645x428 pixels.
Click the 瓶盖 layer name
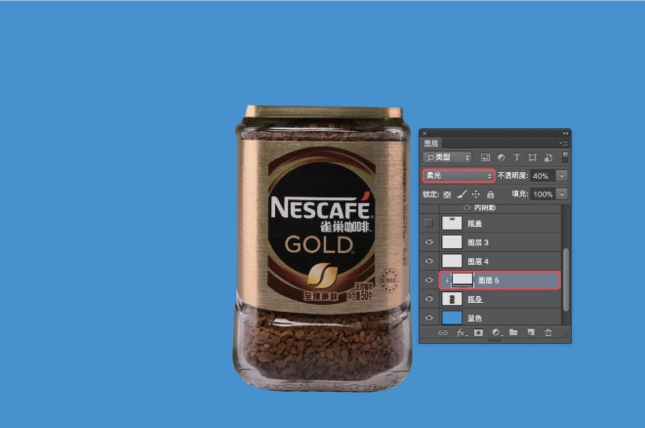click(x=474, y=223)
